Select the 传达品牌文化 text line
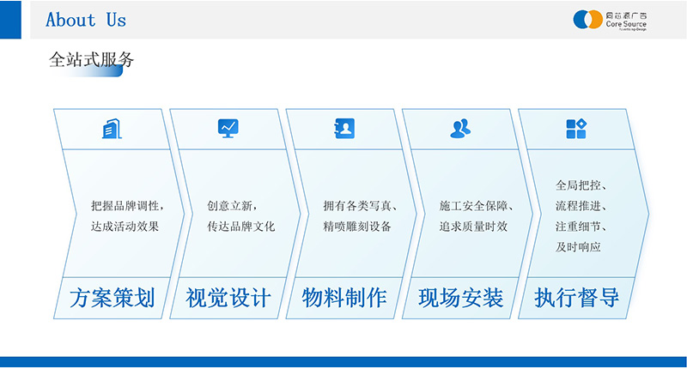 [241, 227]
